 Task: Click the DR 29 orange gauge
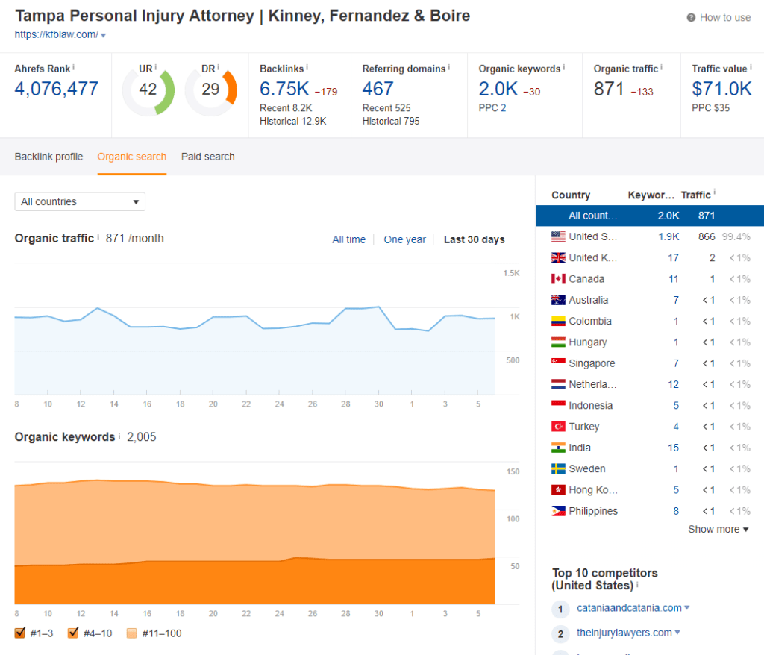[x=210, y=92]
